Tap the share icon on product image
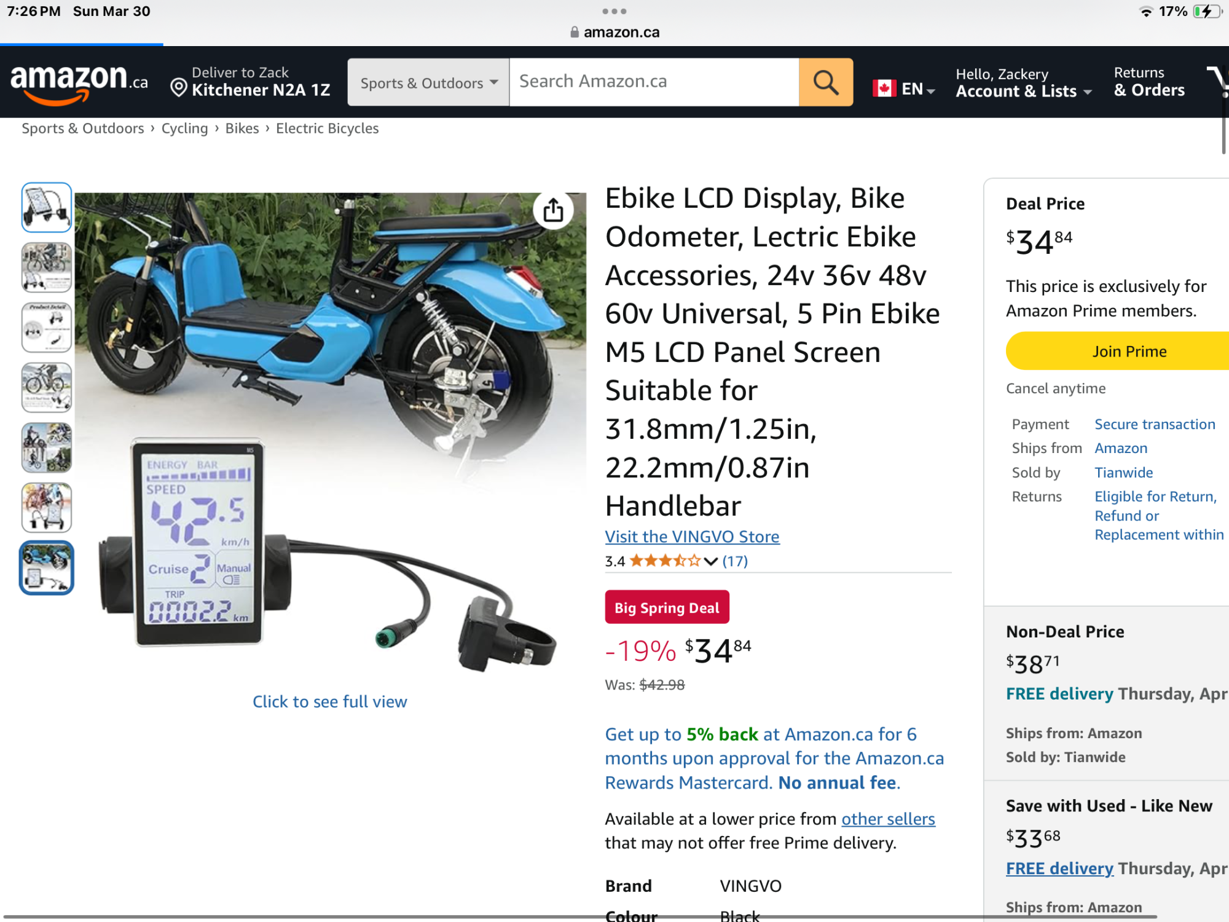 coord(553,210)
